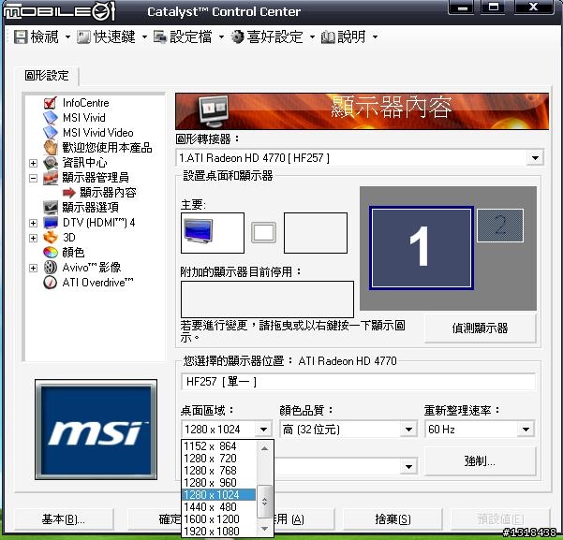This screenshot has width=563, height=540.
Task: Click the empty second display slot box
Action: tap(316, 233)
